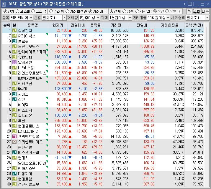Screen dimensions: 211x189
Task: Click the 조회 button
Action: point(197,11)
